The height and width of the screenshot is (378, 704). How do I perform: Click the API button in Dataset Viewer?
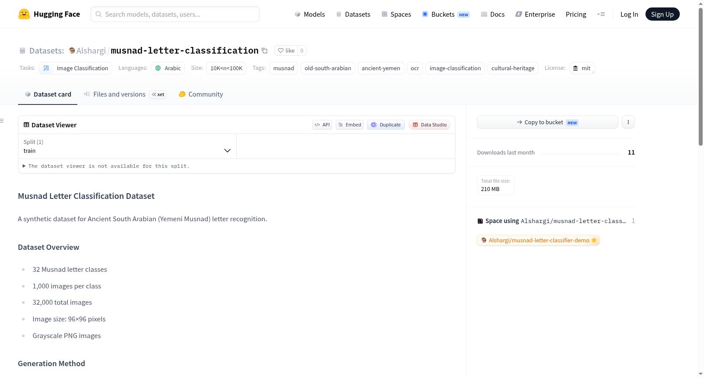pyautogui.click(x=322, y=125)
